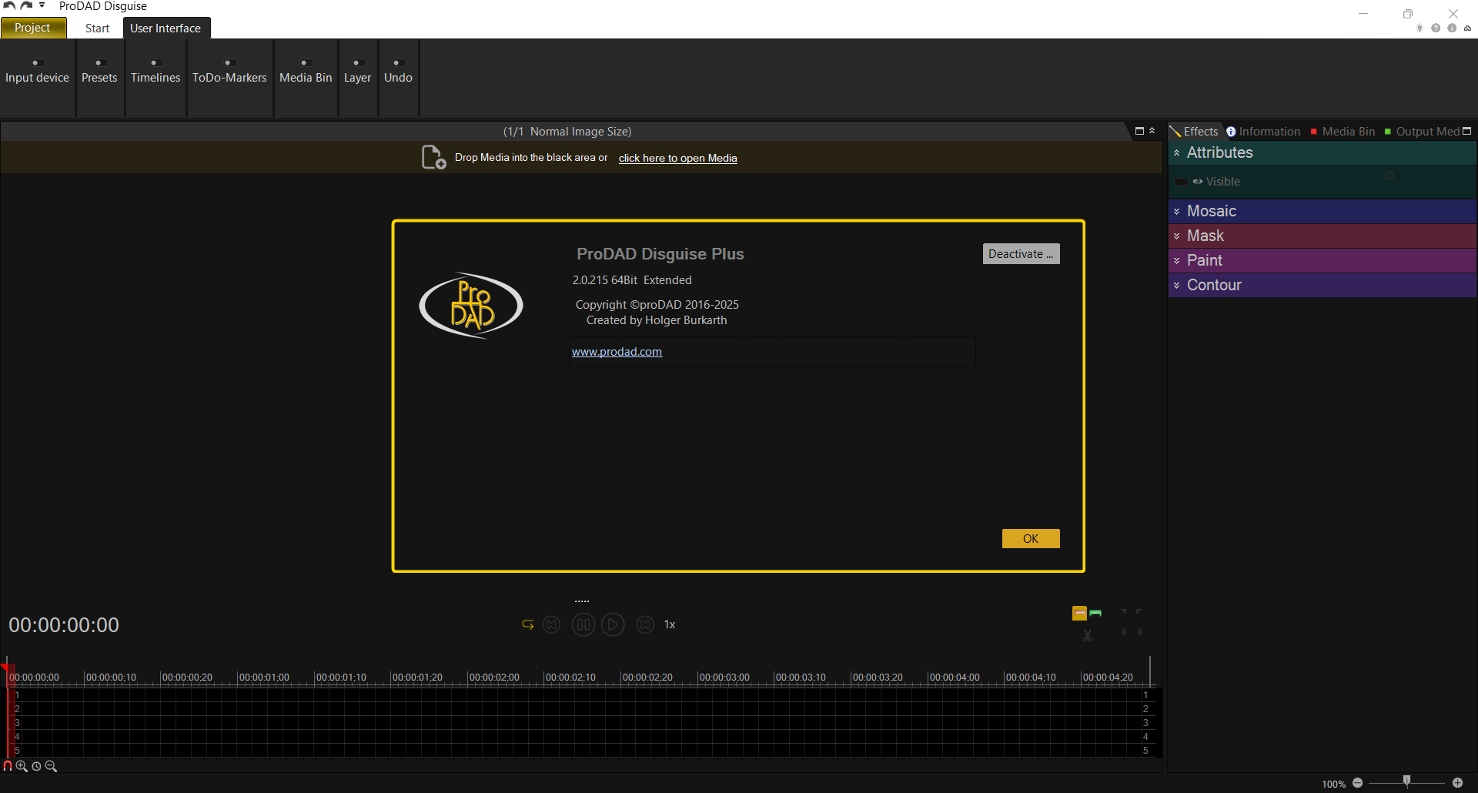Decrease zoom with the minus button
Image resolution: width=1478 pixels, height=793 pixels.
pyautogui.click(x=1358, y=783)
